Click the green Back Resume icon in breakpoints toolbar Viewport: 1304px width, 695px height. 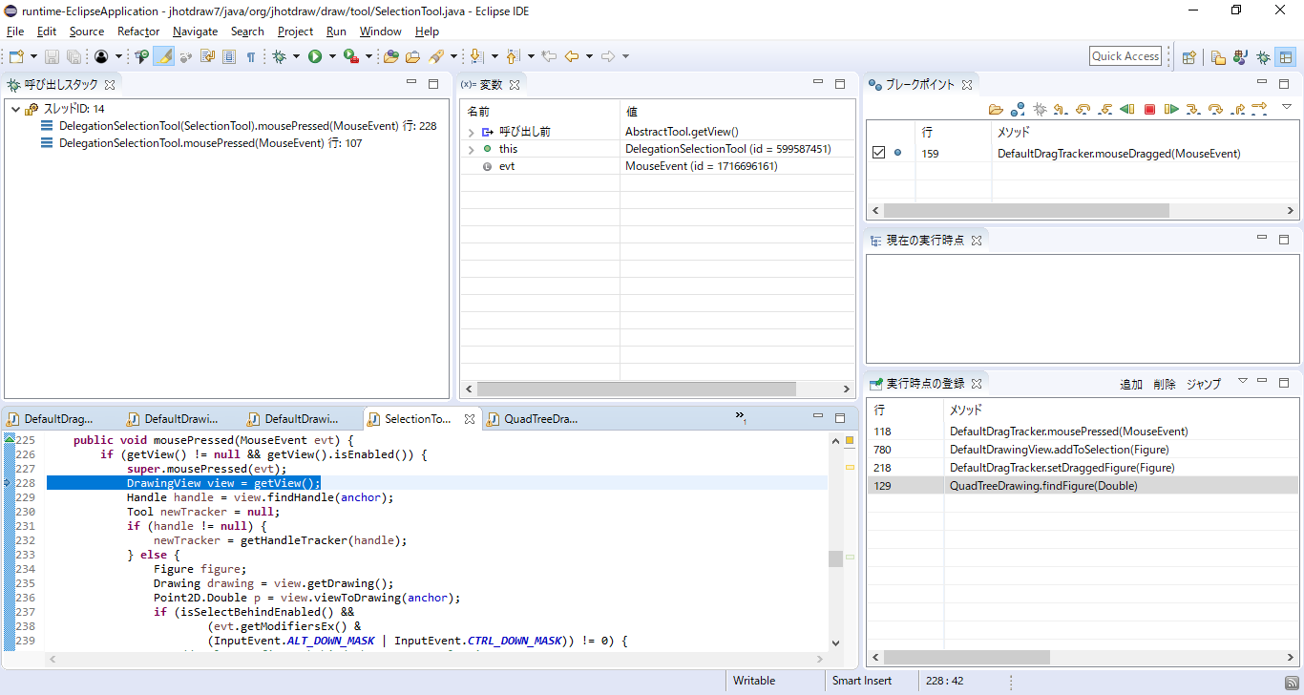1127,110
